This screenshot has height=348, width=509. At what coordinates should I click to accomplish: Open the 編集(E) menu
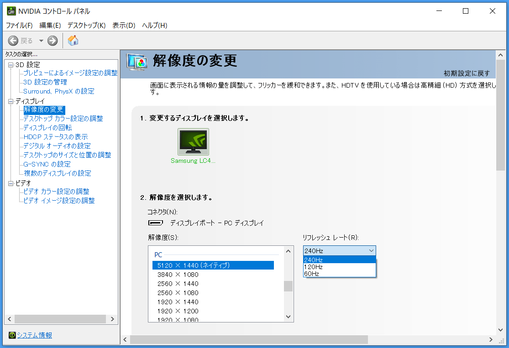[x=50, y=25]
